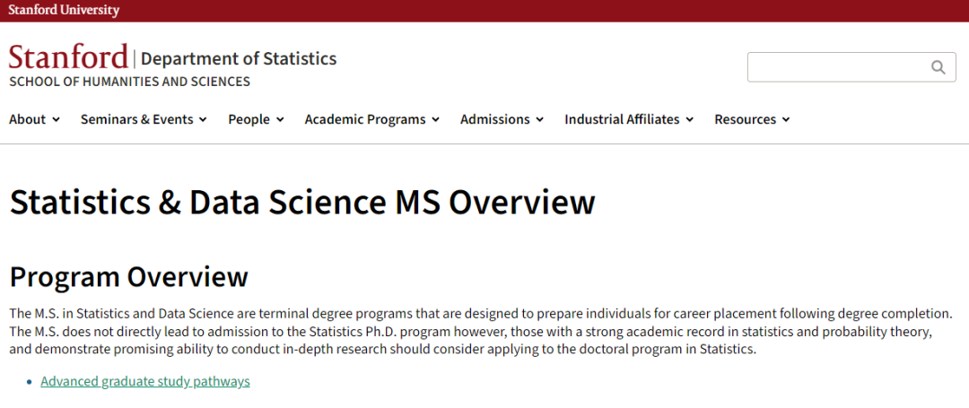Select Academic Programs in navigation
This screenshot has width=969, height=408.
tap(365, 119)
